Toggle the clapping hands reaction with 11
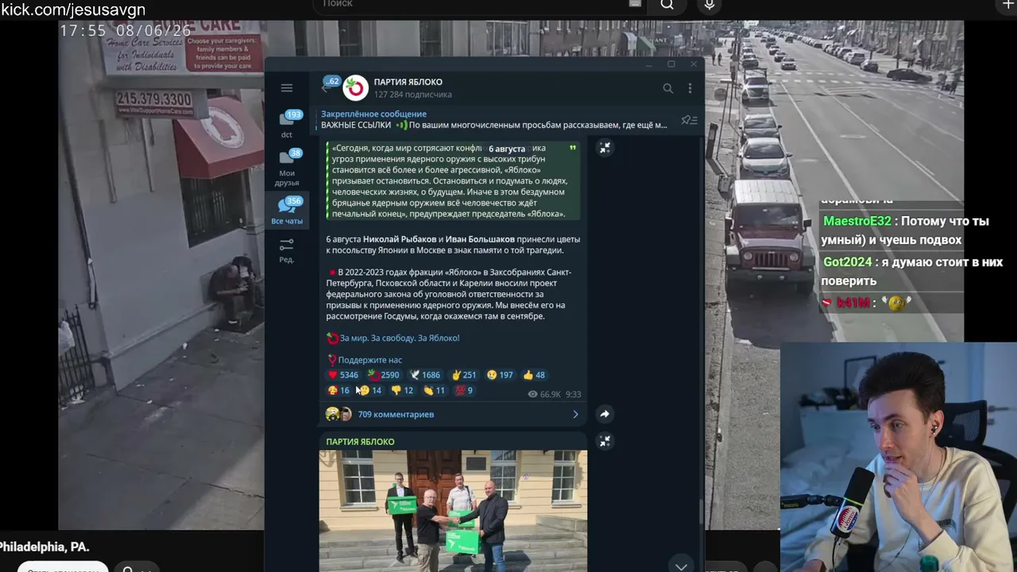The height and width of the screenshot is (572, 1017). [x=435, y=391]
